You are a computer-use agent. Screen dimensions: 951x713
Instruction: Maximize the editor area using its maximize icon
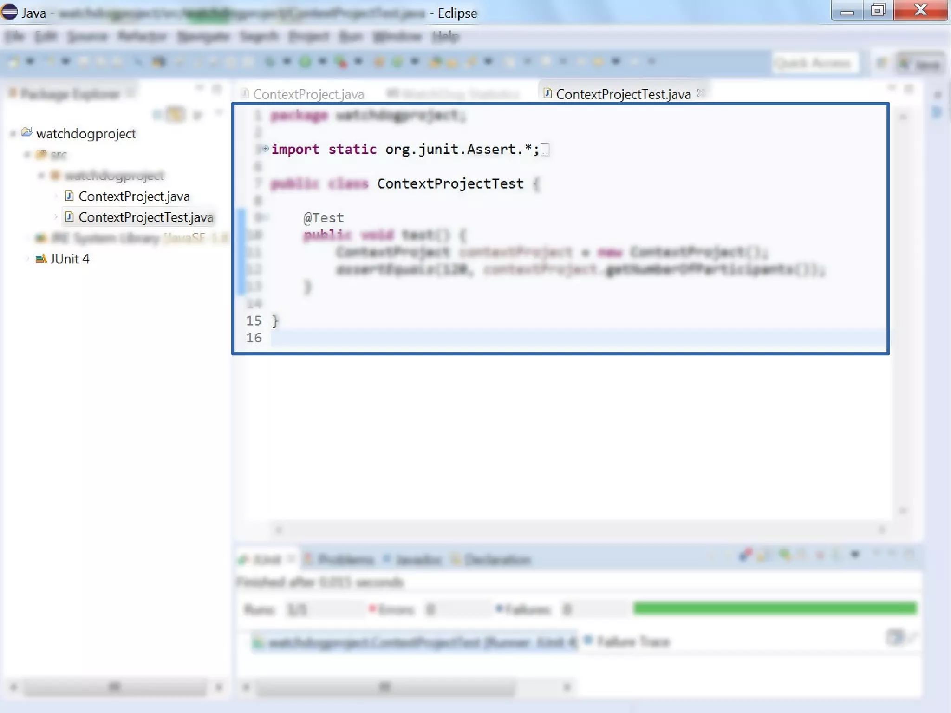909,88
